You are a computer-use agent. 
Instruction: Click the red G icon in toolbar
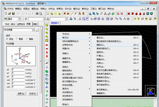tap(122, 14)
